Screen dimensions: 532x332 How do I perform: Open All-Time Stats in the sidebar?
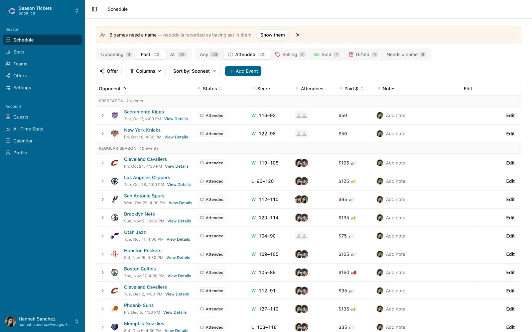(x=43, y=129)
